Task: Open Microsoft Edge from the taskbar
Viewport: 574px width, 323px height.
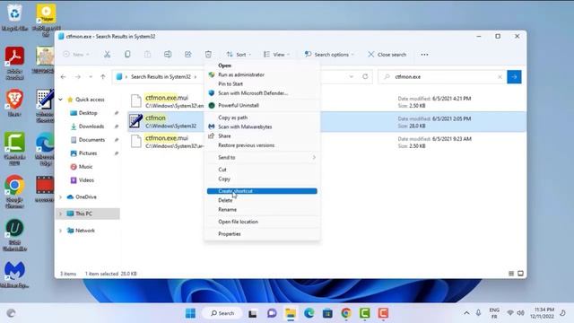Action: click(309, 313)
